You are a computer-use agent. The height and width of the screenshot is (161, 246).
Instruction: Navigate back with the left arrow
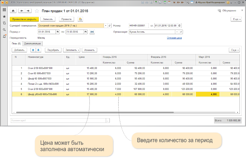22,11
